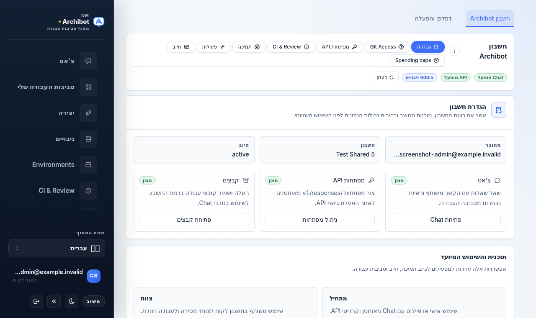Click the מוכן badge in קבצים card
Image resolution: width=536 pixels, height=318 pixels.
tap(147, 180)
